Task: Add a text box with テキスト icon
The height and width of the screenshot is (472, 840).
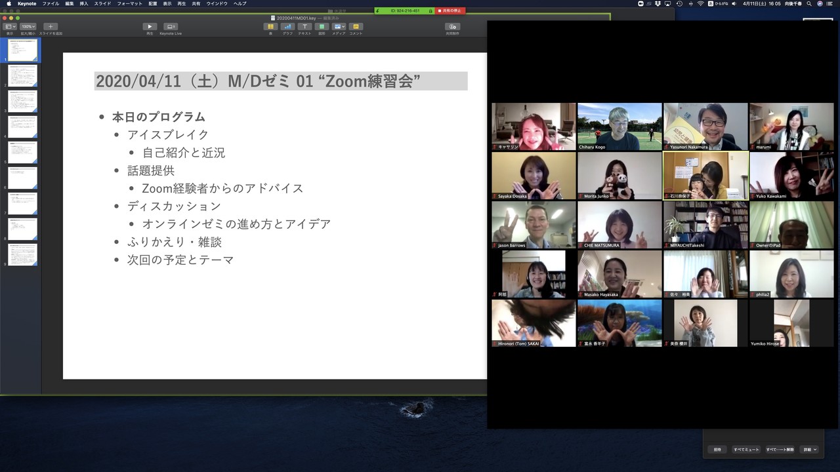Action: coord(304,27)
